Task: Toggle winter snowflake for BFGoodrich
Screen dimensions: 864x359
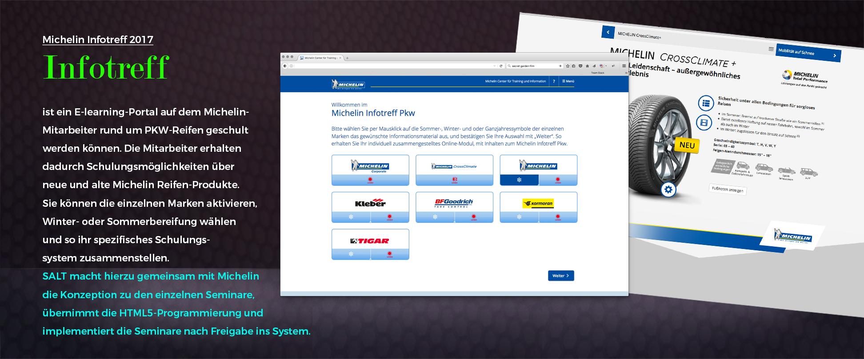Action: click(x=435, y=217)
